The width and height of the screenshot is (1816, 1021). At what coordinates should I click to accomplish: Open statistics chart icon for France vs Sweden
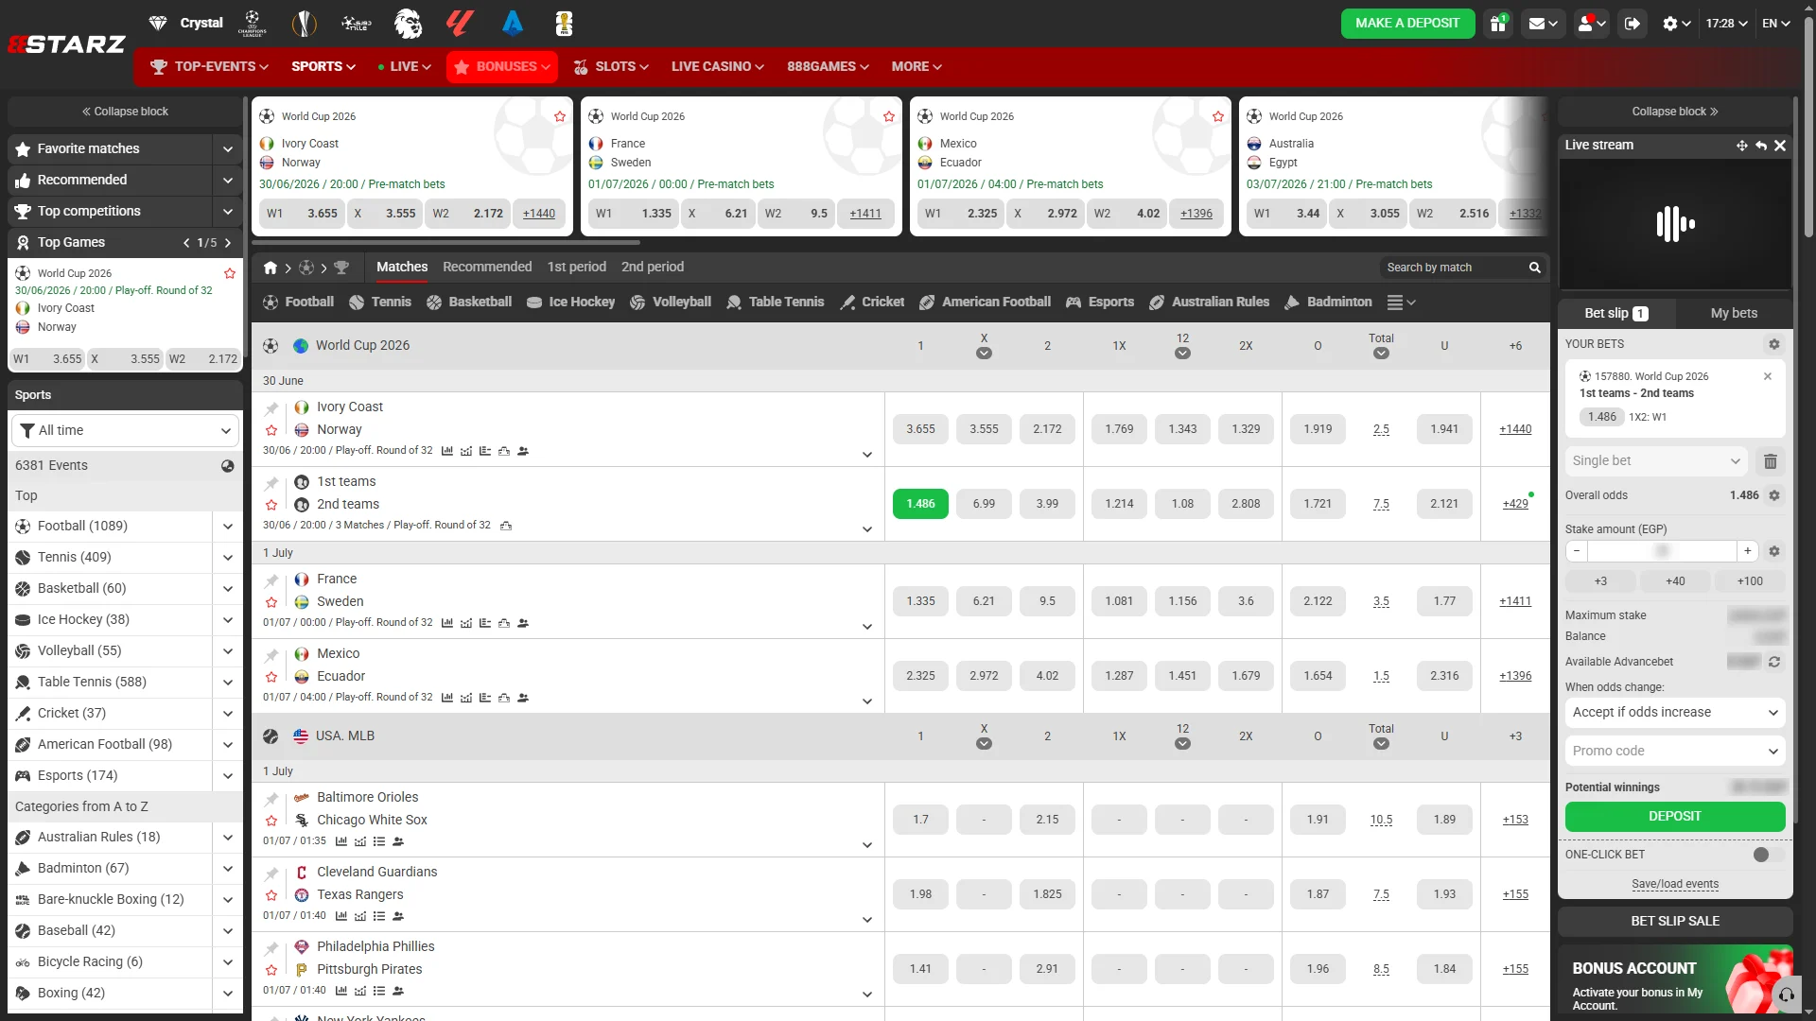click(447, 623)
